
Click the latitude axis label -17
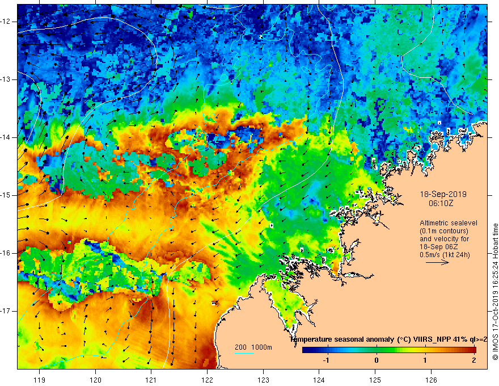pos(6,311)
